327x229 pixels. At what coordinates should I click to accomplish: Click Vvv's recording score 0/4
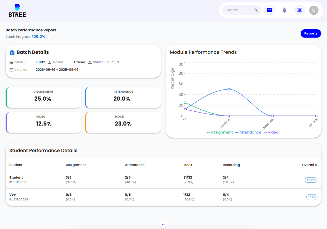pos(226,195)
